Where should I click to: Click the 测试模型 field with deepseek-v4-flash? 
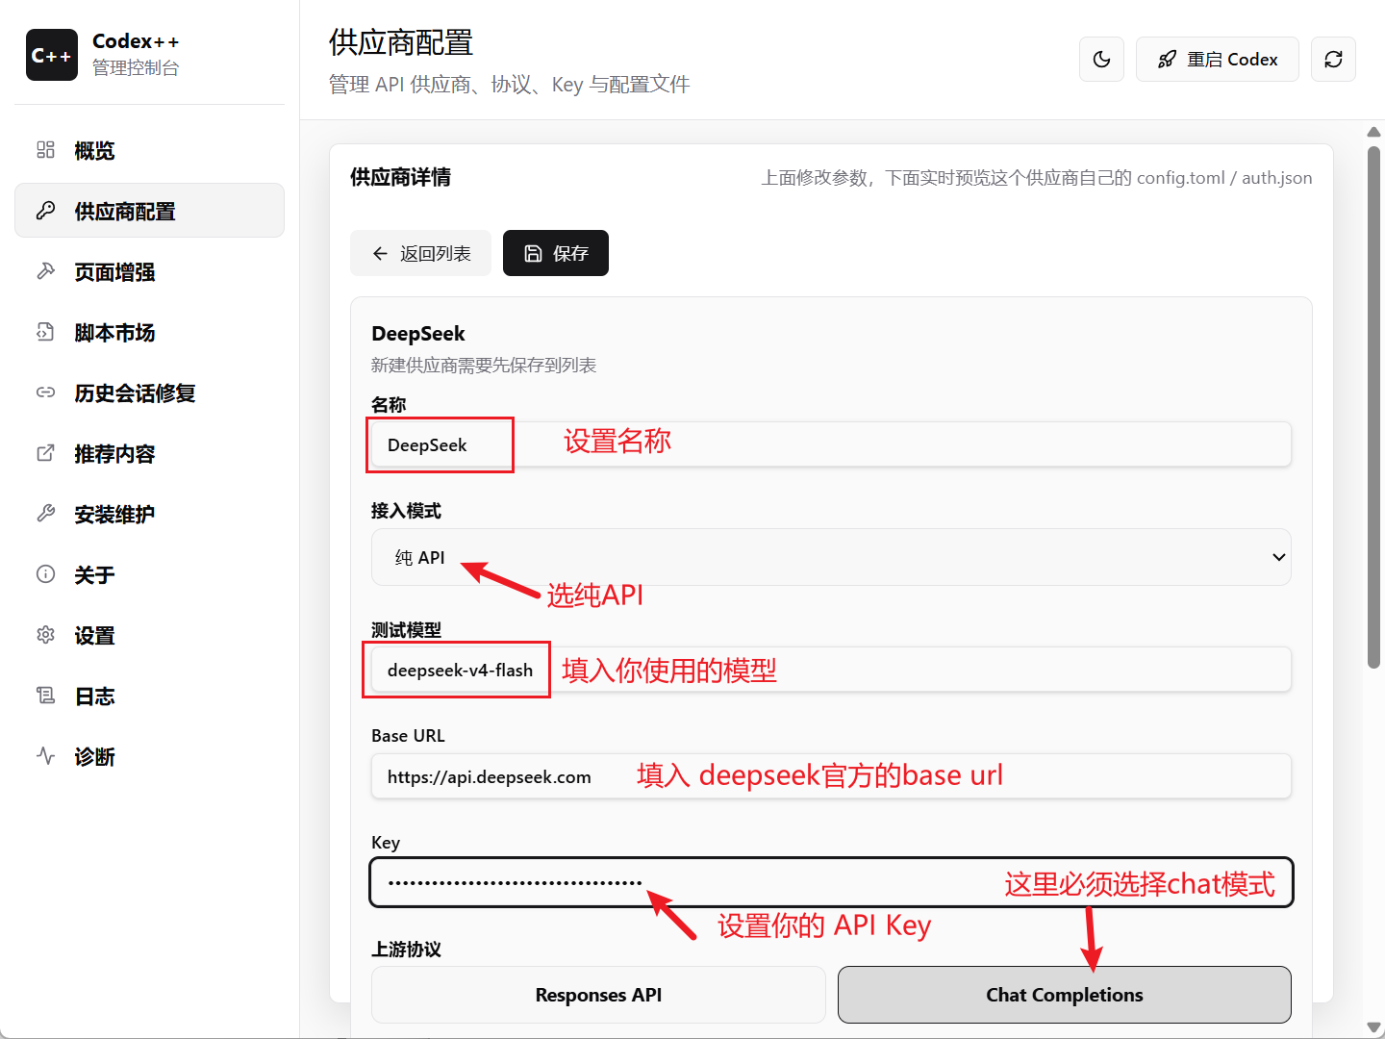click(x=831, y=670)
